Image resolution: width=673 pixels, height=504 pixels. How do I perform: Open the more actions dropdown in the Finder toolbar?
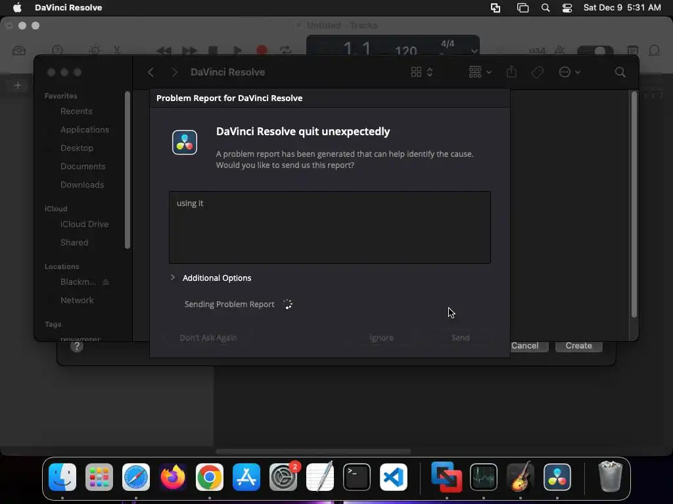click(x=570, y=72)
